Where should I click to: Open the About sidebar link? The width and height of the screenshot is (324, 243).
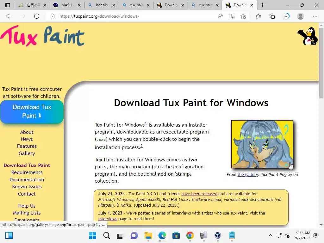(x=27, y=132)
